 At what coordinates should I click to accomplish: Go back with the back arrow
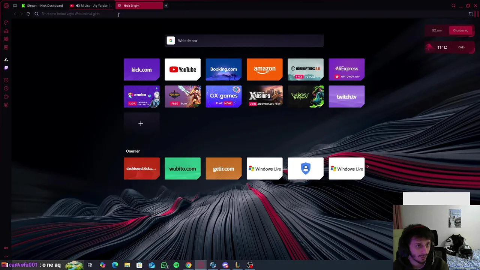click(15, 14)
